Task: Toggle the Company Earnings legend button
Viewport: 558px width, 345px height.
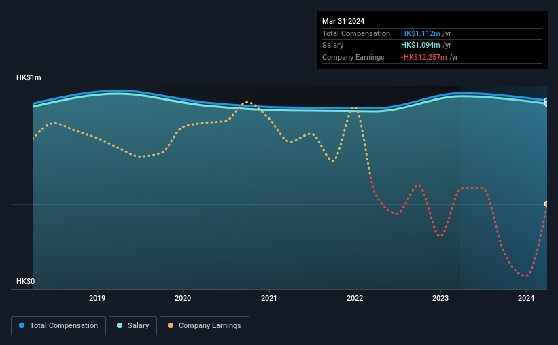Action: pyautogui.click(x=205, y=326)
